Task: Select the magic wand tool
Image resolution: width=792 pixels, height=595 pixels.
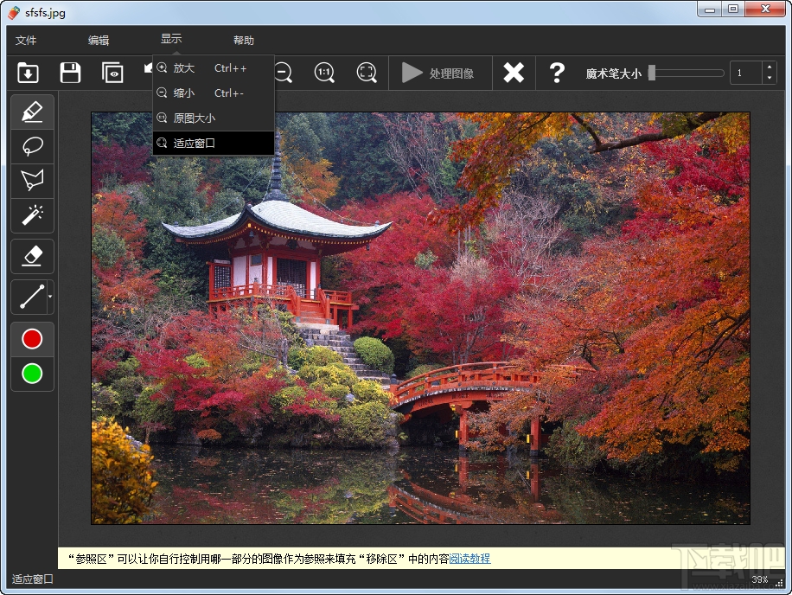Action: coord(32,215)
